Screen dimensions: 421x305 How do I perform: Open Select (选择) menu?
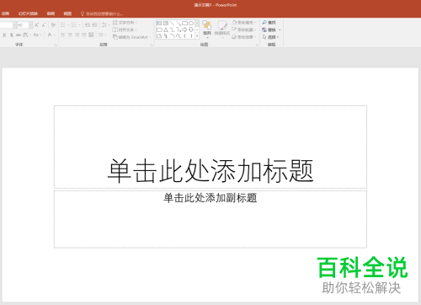point(270,37)
